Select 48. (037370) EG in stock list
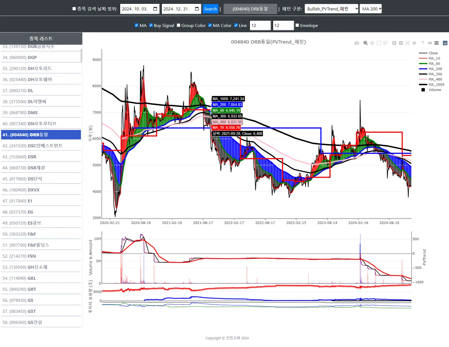Image resolution: width=449 pixels, height=347 pixels. point(41,212)
